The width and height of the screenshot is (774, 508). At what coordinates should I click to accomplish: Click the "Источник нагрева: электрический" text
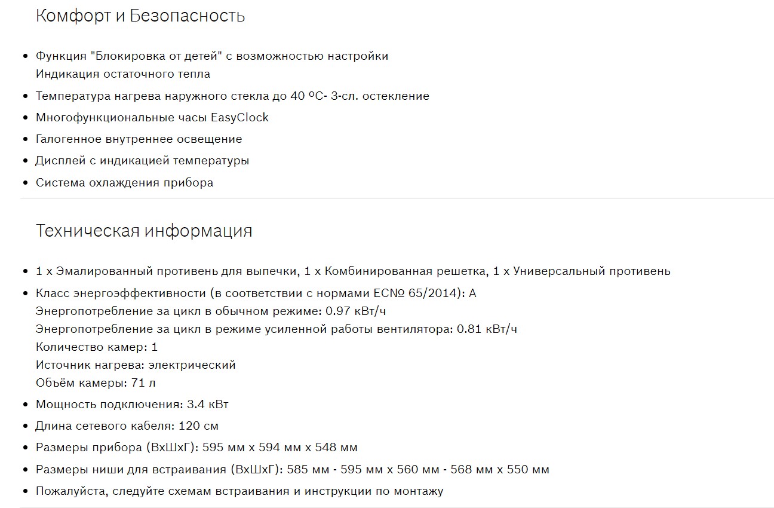point(136,365)
